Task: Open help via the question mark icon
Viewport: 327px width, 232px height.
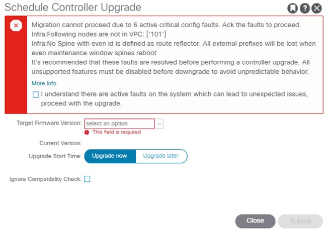Action: tap(305, 9)
